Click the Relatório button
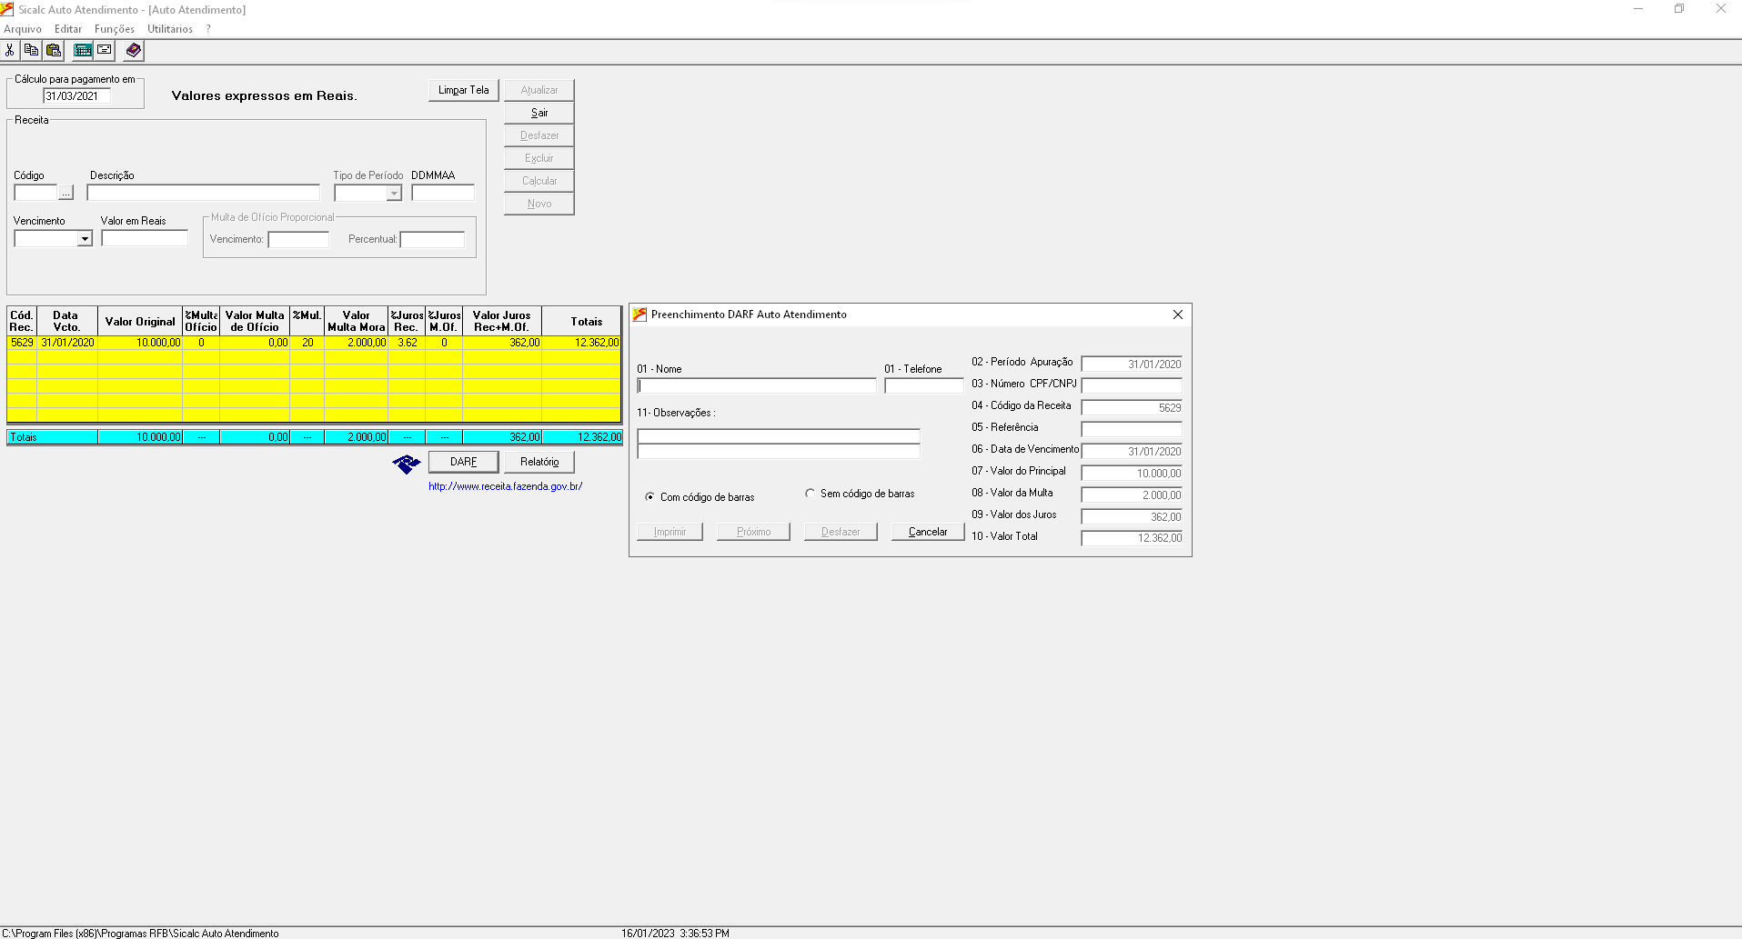 (539, 462)
